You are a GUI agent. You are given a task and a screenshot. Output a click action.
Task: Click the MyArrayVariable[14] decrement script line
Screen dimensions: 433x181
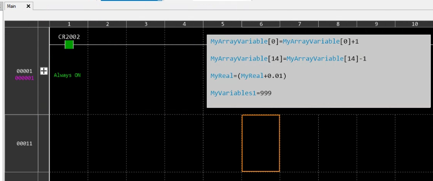[288, 59]
